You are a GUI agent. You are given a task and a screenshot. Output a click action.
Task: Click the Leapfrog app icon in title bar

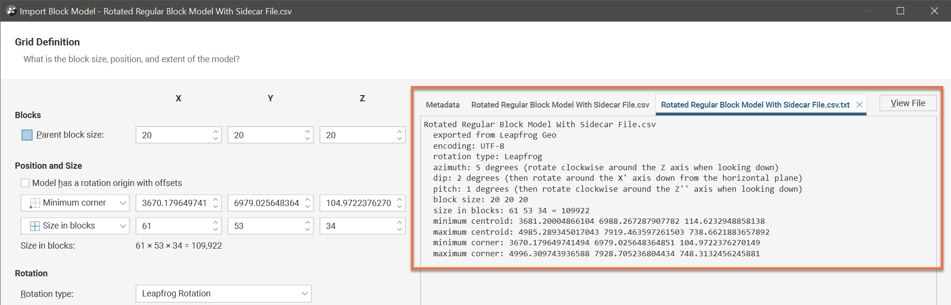[11, 11]
